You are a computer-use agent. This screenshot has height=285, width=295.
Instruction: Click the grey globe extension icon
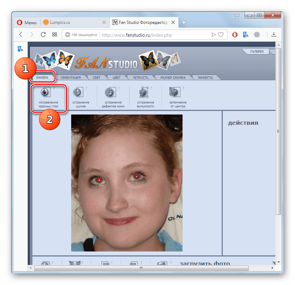click(x=257, y=35)
